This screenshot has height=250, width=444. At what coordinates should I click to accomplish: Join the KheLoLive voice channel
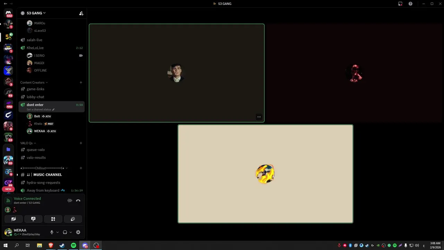(51, 48)
